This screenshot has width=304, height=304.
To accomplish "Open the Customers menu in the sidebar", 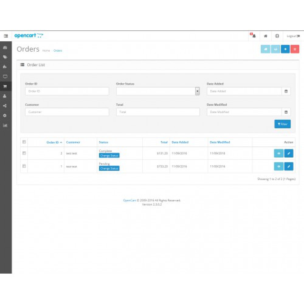I will click(5, 96).
